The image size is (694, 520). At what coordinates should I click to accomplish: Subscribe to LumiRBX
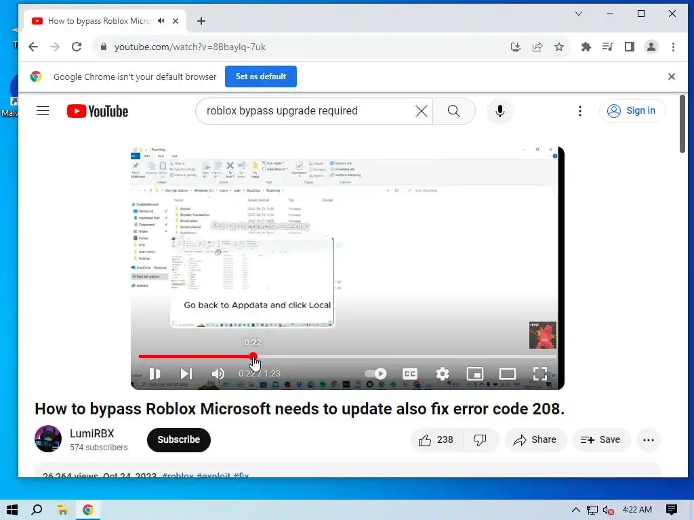[179, 439]
